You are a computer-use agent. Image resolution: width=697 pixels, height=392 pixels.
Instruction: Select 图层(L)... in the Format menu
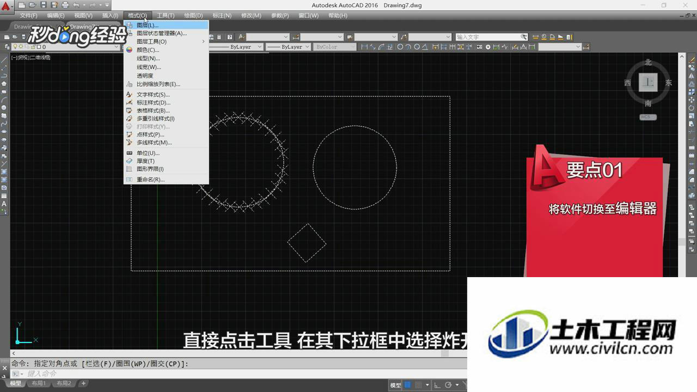click(166, 25)
